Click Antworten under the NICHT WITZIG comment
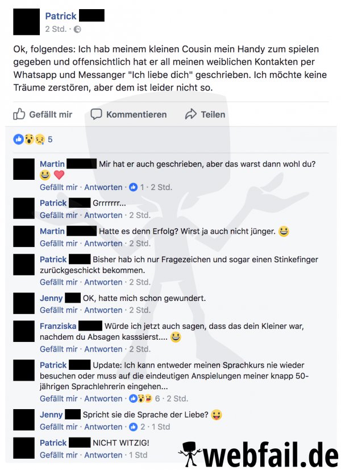Screen dimensions: 341x470 (103, 455)
